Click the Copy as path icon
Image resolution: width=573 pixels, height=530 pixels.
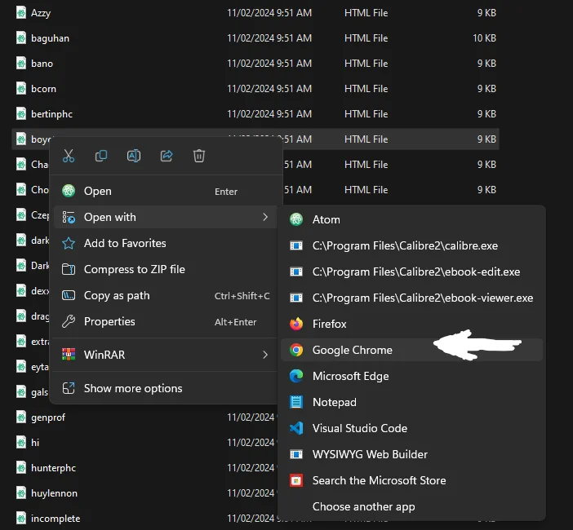(x=69, y=295)
